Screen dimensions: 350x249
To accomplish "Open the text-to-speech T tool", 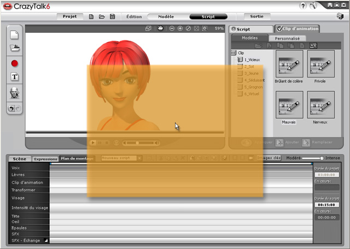I will (x=15, y=76).
